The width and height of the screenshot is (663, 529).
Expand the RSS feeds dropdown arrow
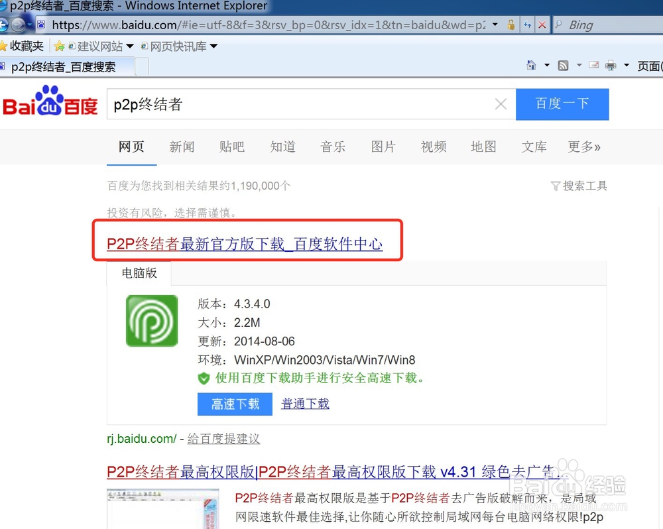579,65
